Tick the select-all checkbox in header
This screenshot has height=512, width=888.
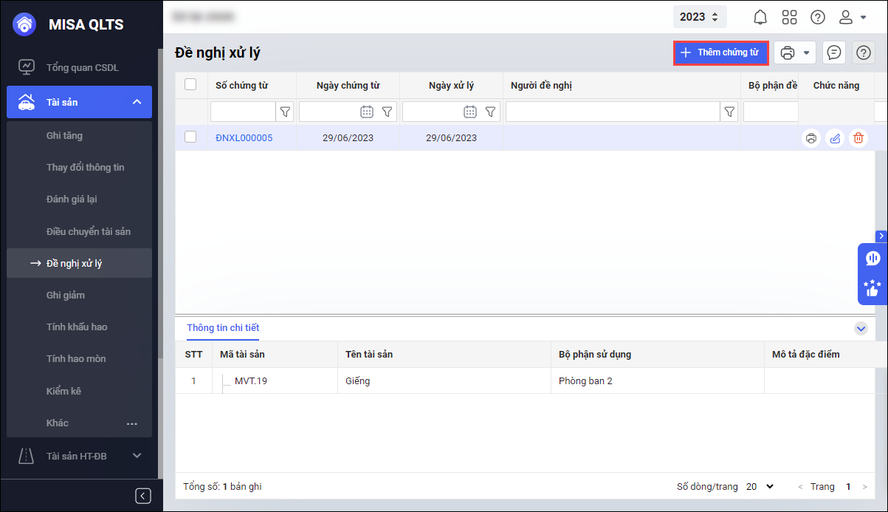click(190, 85)
